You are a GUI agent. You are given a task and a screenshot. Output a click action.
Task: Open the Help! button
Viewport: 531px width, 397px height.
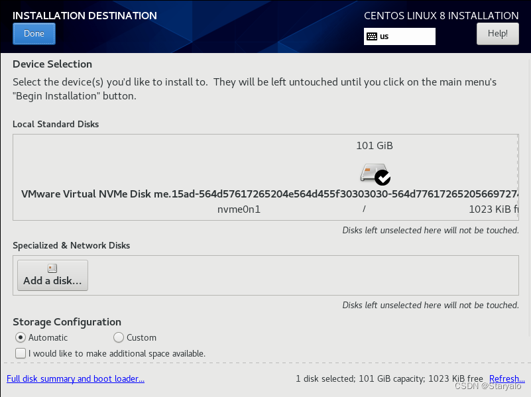pos(497,34)
